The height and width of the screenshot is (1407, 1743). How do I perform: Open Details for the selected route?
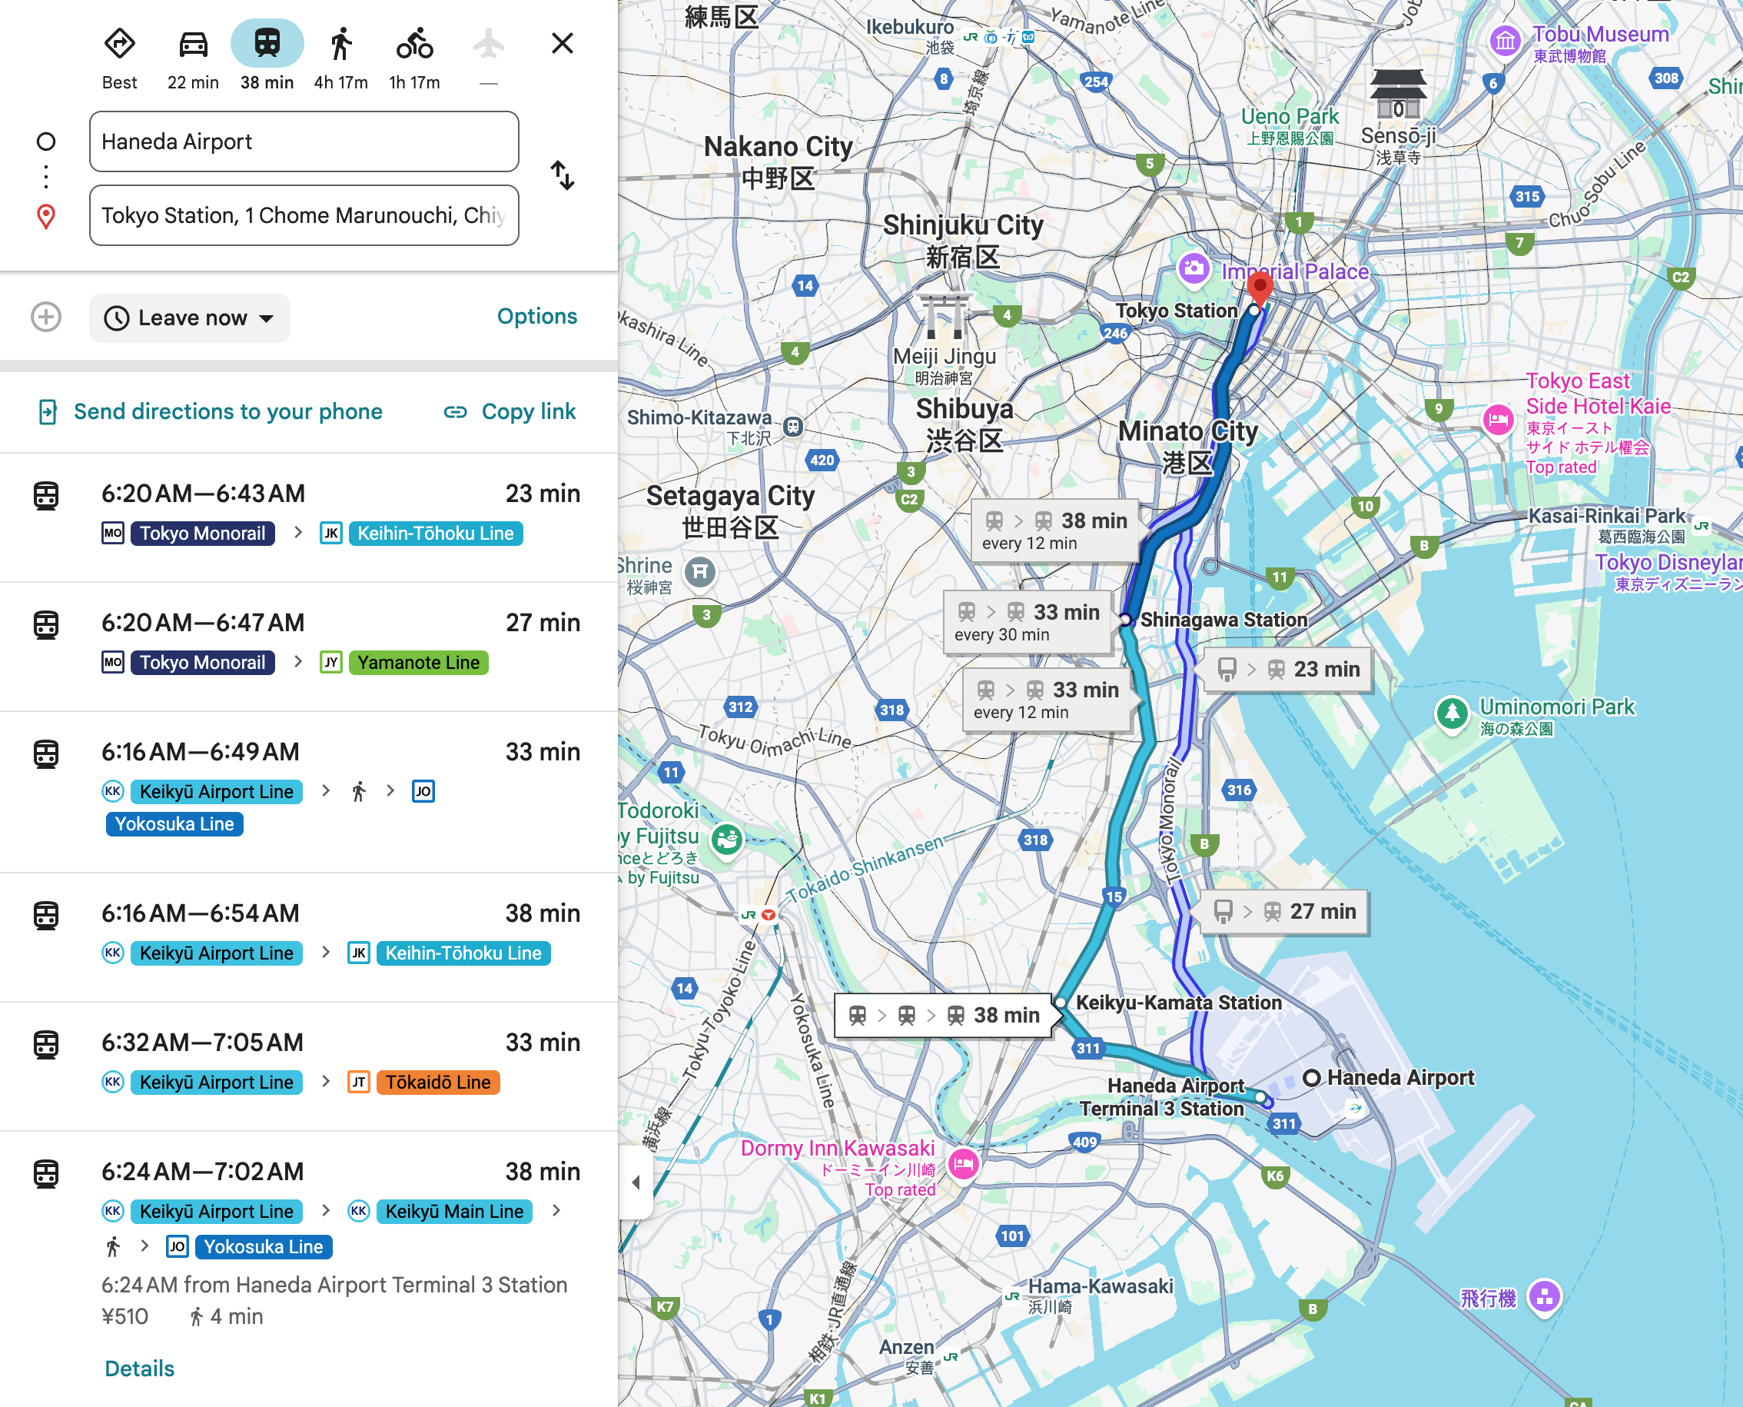pyautogui.click(x=139, y=1368)
